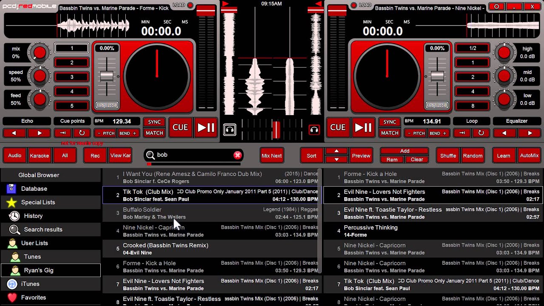This screenshot has width=544, height=306.
Task: Click left deck bend plus button
Action: [x=128, y=133]
